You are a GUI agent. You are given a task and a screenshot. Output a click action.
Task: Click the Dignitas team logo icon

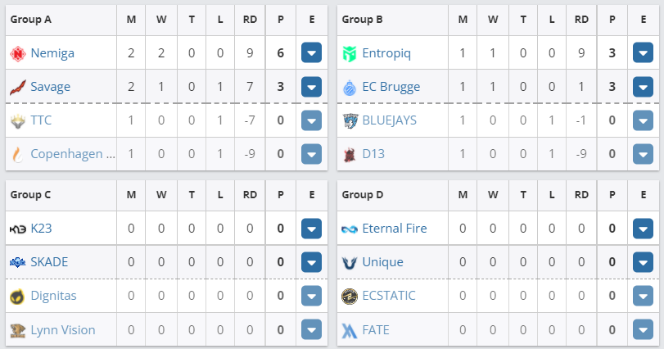click(x=18, y=297)
